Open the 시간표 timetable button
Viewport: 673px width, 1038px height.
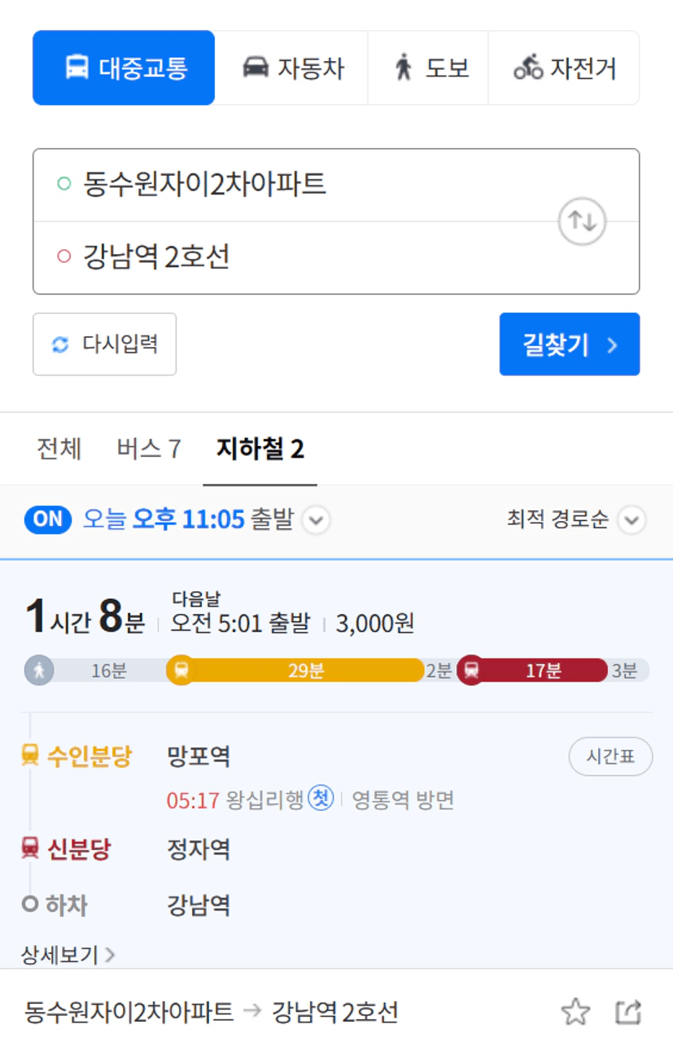610,757
